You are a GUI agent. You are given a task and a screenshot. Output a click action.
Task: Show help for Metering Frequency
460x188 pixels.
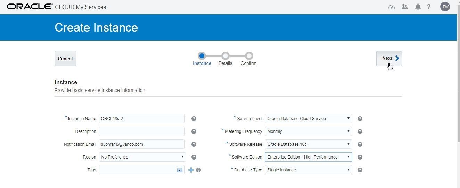click(x=360, y=131)
